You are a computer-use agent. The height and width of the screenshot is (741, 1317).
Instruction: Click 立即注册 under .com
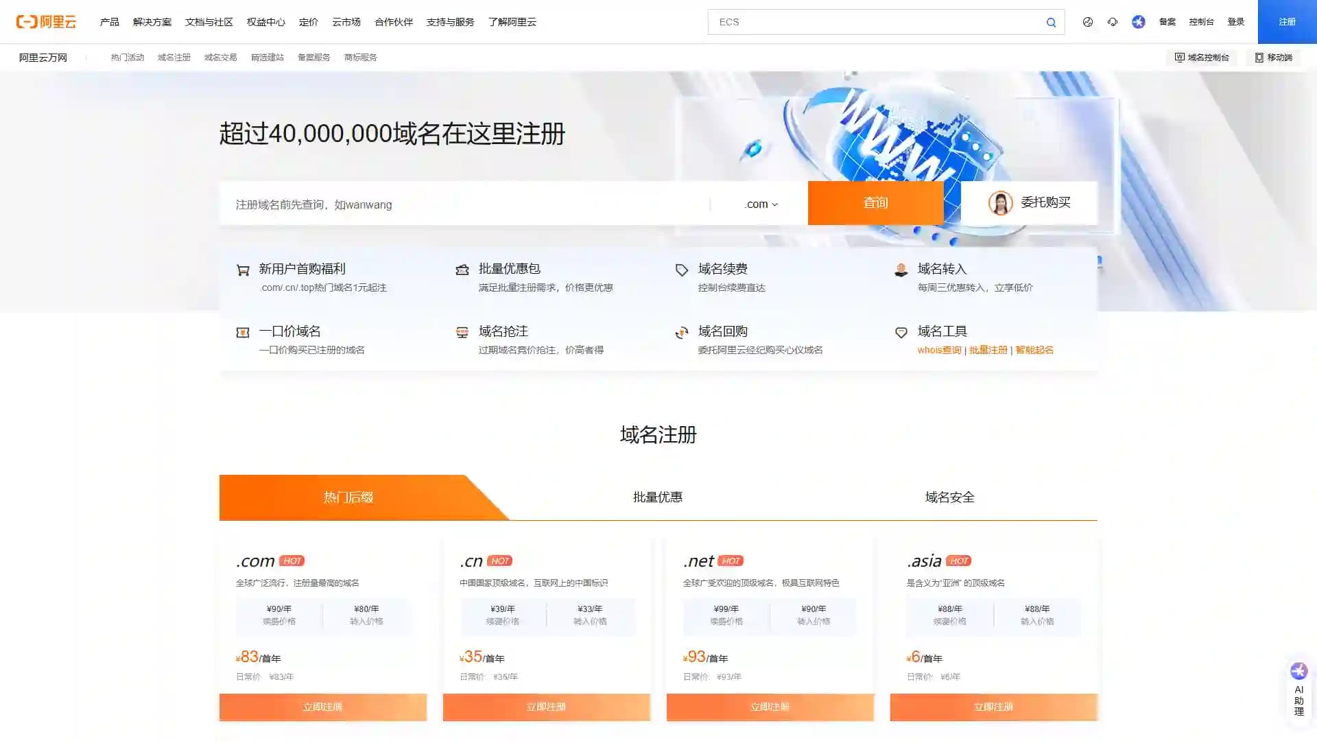[x=323, y=707]
